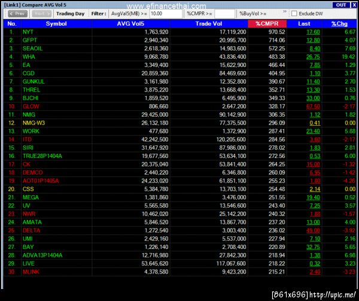Open BAY last price link 32.75

coord(313,247)
